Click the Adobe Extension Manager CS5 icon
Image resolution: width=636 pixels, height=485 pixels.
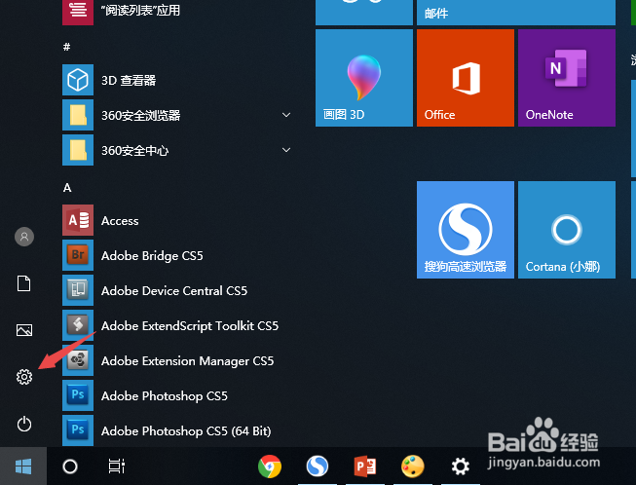[78, 360]
